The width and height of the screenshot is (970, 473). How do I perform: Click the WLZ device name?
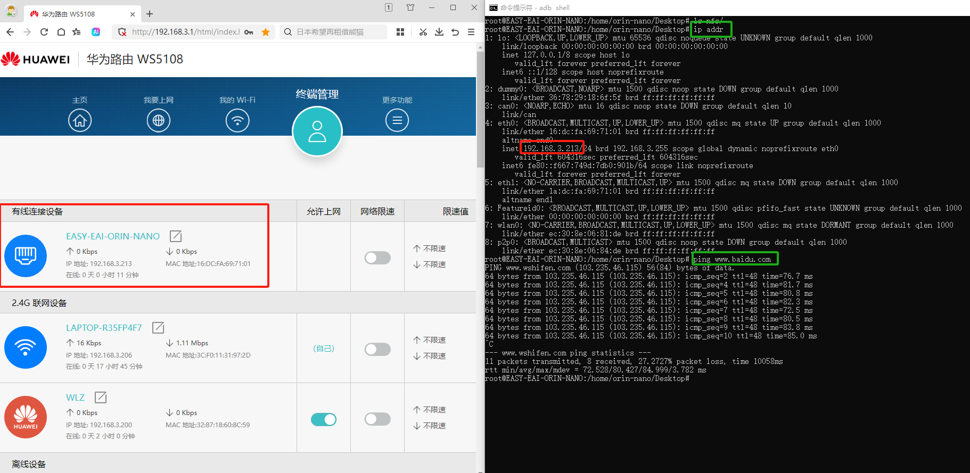75,397
